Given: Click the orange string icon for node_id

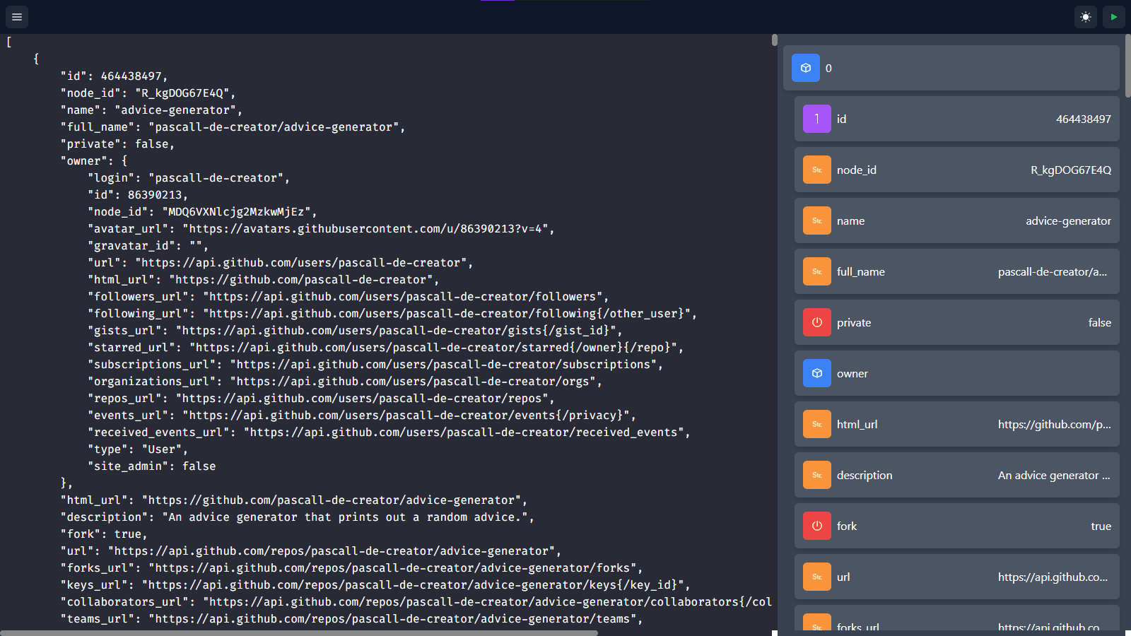Looking at the screenshot, I should [817, 170].
